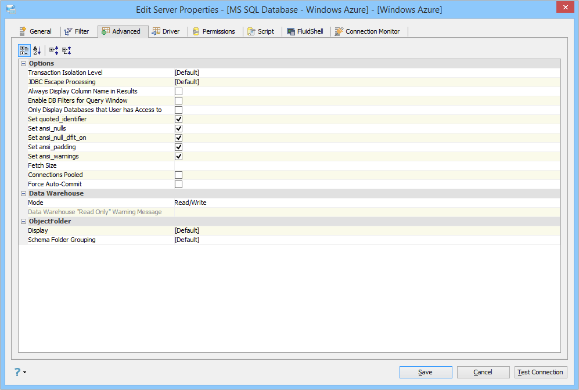This screenshot has height=390, width=579.
Task: Show the Connection Monitor tab
Action: [x=367, y=31]
